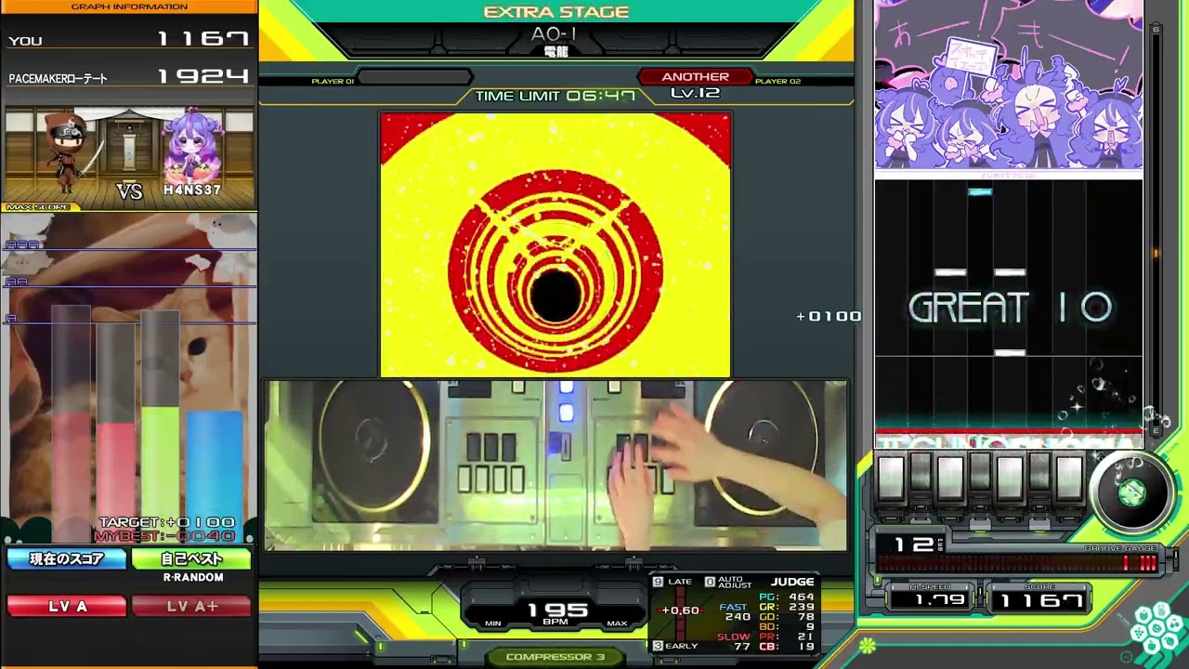Click the Lv.12 level label
The width and height of the screenshot is (1189, 669).
click(695, 93)
